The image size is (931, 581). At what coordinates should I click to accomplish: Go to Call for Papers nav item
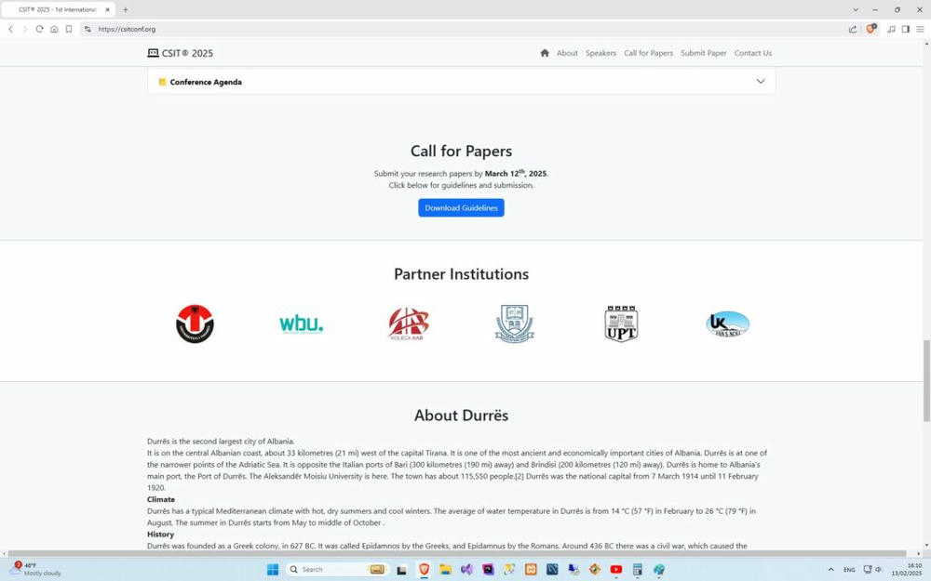(648, 53)
